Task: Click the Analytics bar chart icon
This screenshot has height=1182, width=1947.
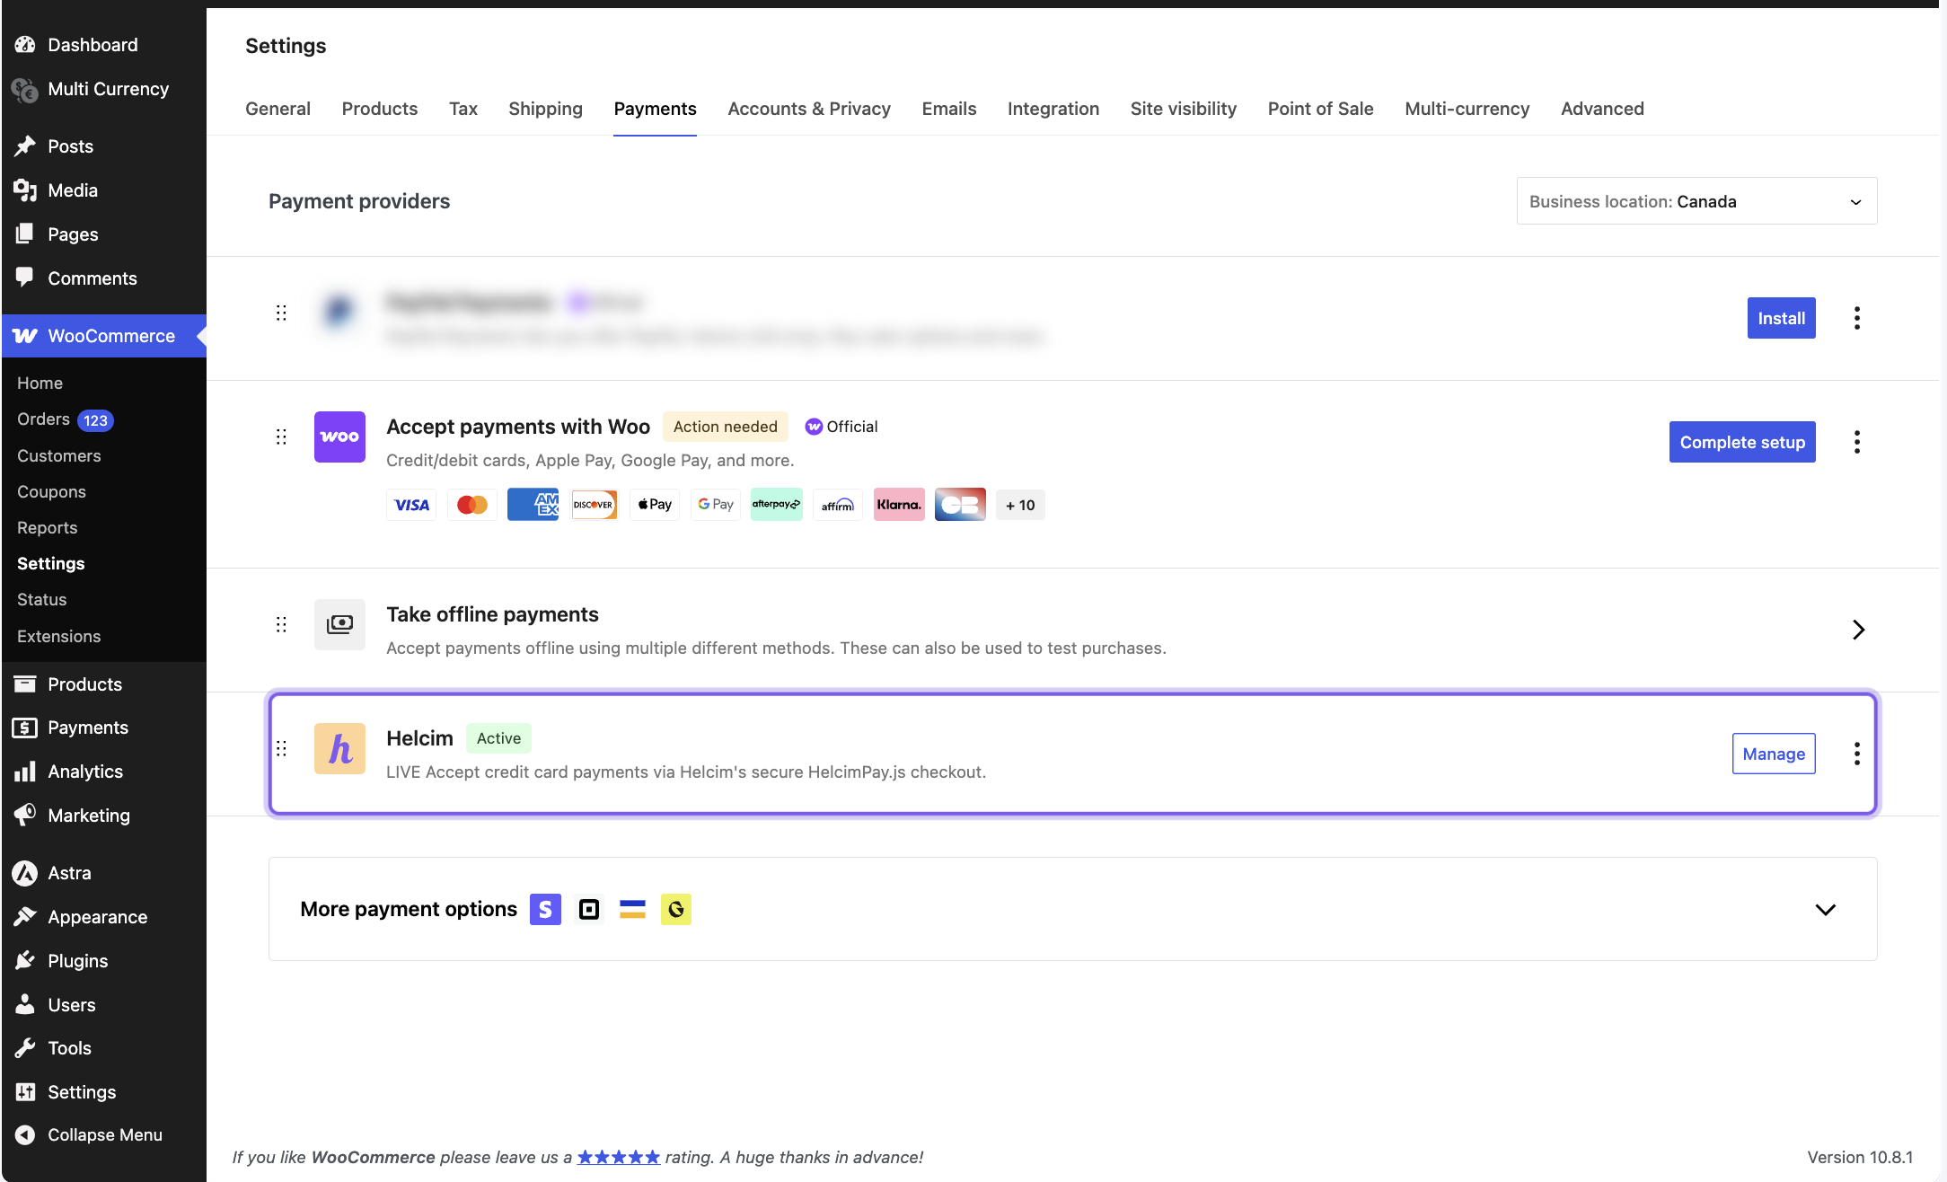Action: (x=25, y=772)
